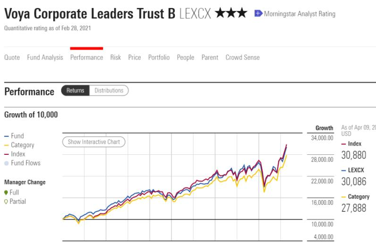Select the Returns toggle

pos(75,90)
